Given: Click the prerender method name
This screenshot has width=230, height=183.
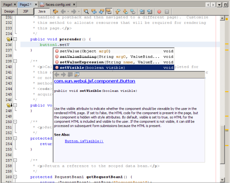Looking at the screenshot, I should [x=70, y=39].
